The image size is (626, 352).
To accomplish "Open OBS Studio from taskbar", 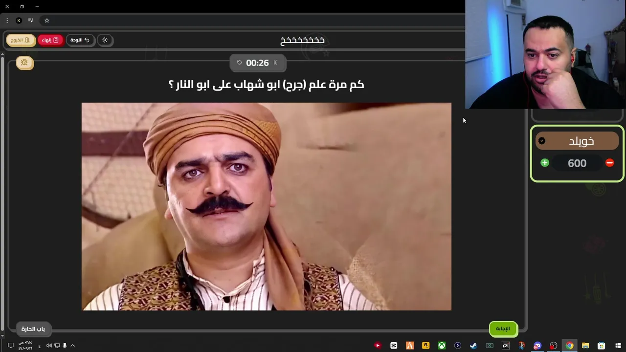I will 554,346.
